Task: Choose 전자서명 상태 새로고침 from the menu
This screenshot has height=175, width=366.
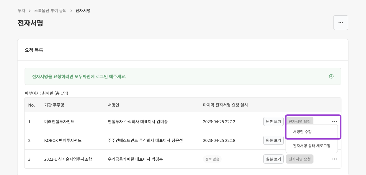Action: (312, 146)
